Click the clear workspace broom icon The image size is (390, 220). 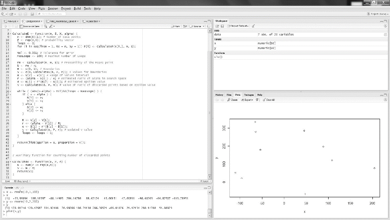253,26
